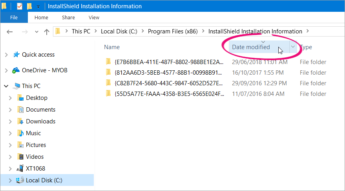The image size is (345, 191).
Task: Open the Date modified column filter dropdown
Action: pyautogui.click(x=293, y=47)
